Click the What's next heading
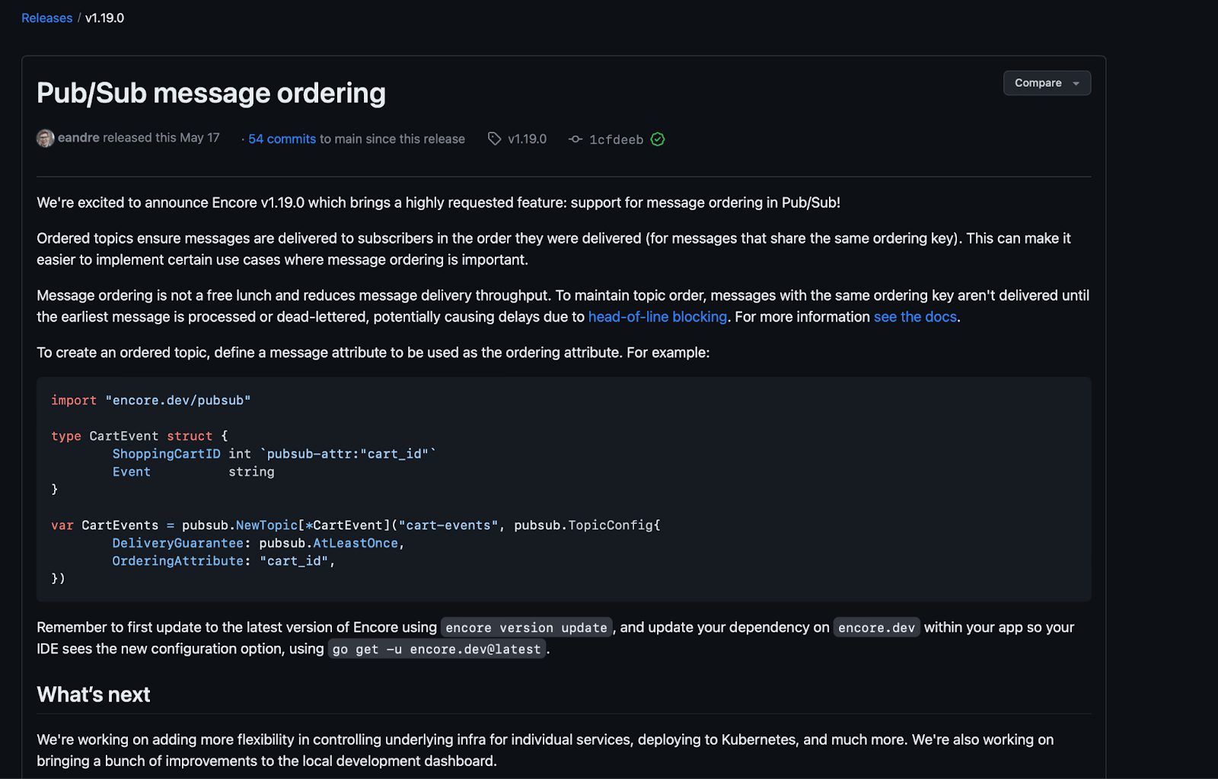Screen dimensions: 1218x779 (x=94, y=694)
